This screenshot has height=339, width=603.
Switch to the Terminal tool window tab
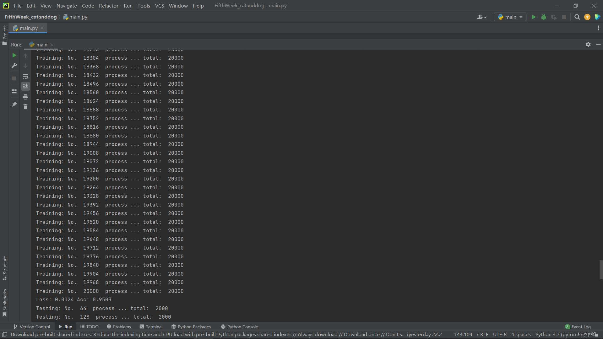pyautogui.click(x=151, y=327)
